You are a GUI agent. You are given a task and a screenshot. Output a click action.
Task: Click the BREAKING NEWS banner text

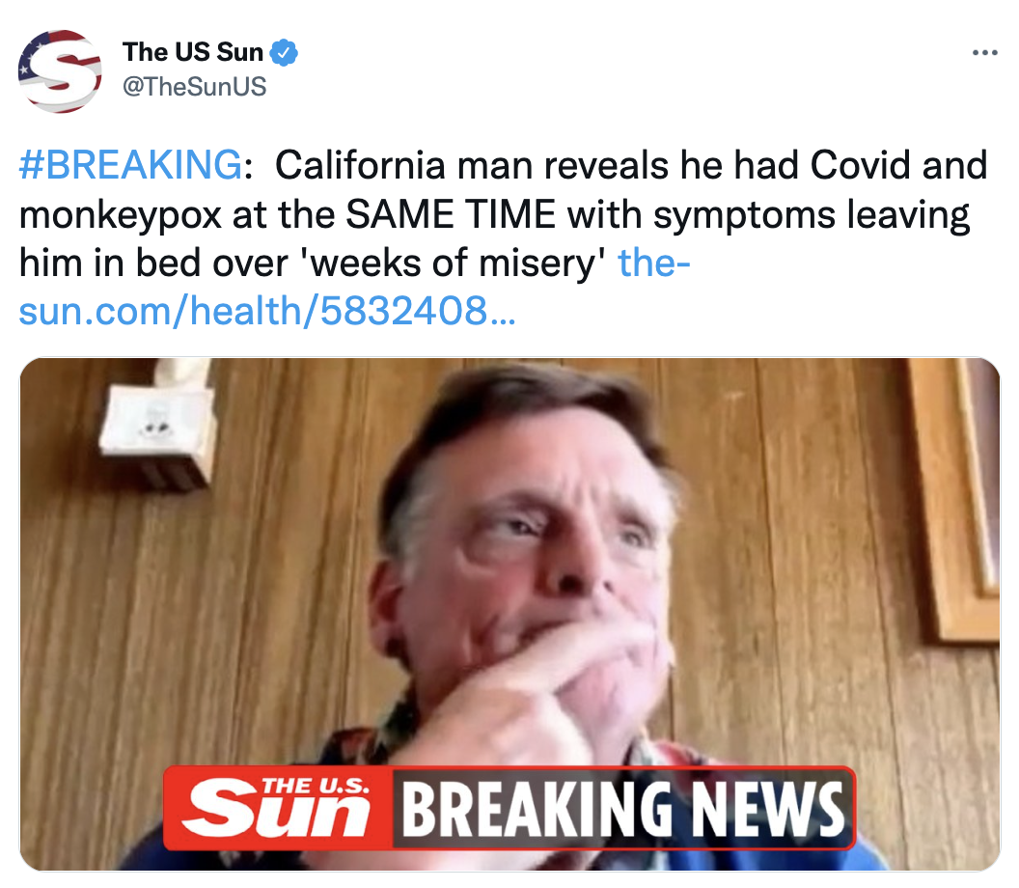pyautogui.click(x=622, y=809)
